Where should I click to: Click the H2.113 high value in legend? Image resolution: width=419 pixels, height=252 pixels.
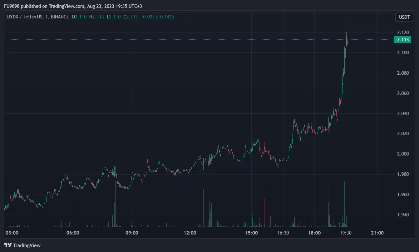pos(96,17)
